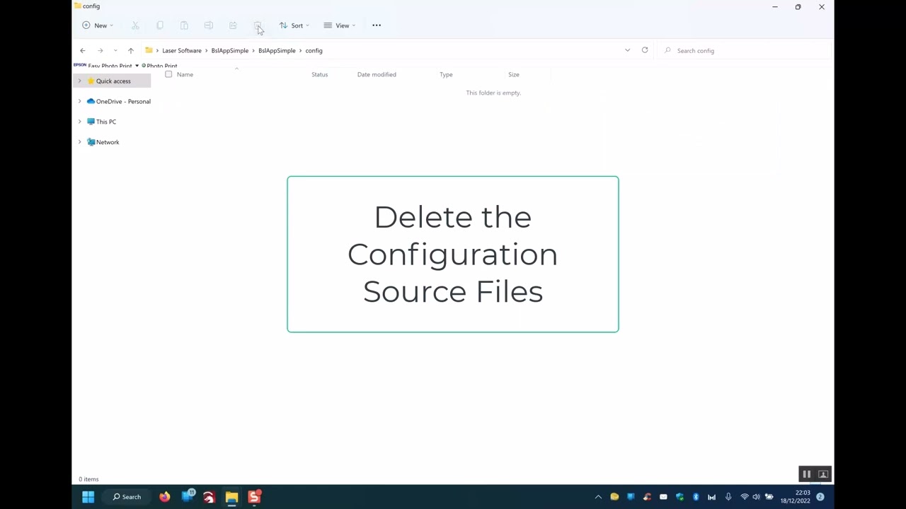Select OneDrive - Personal in sidebar

pyautogui.click(x=123, y=102)
